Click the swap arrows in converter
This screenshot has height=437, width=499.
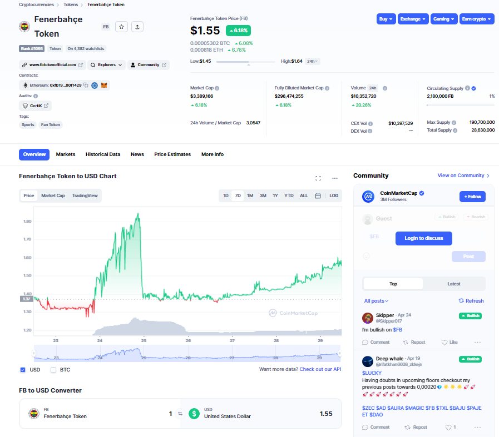(180, 414)
